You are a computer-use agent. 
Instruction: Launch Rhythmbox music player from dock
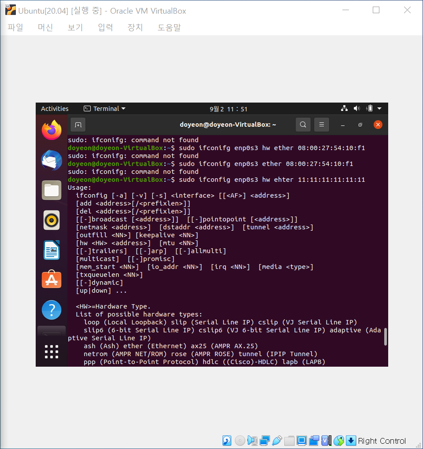[52, 220]
